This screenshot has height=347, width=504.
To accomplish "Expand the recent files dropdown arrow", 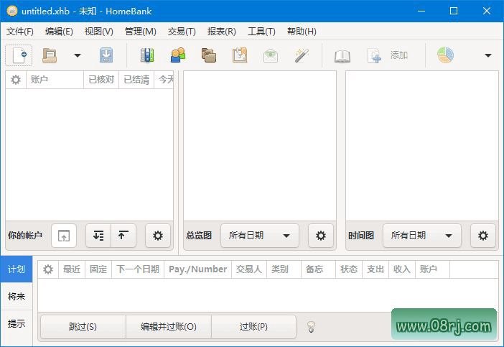I will [77, 55].
